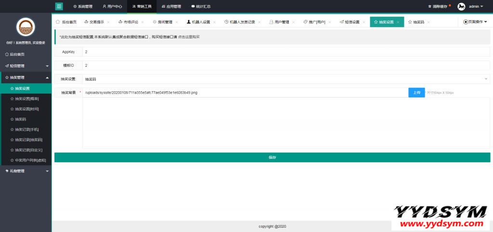Open the 营销工具 top menu
Image resolution: width=493 pixels, height=232 pixels.
point(141,7)
